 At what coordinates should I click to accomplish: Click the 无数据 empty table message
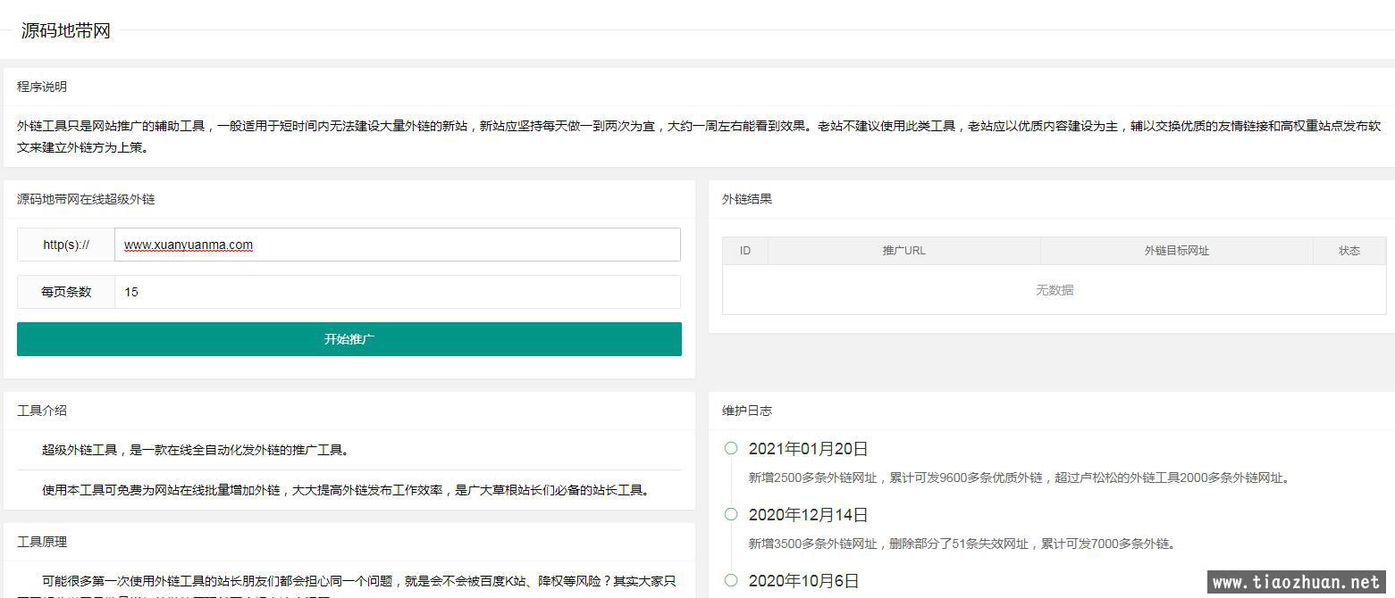pos(1055,290)
